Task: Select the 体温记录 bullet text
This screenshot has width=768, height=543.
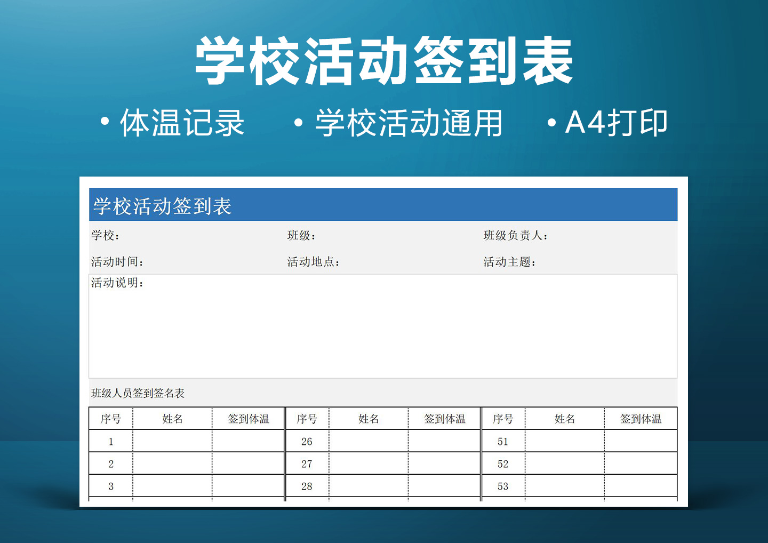Action: (x=182, y=123)
